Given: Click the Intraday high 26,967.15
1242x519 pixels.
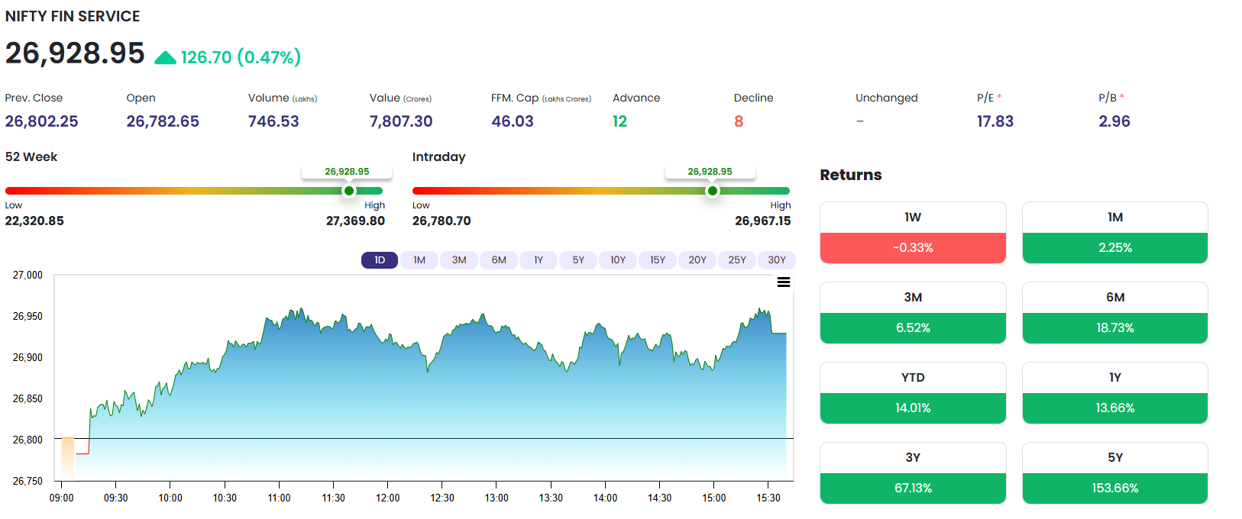Looking at the screenshot, I should (x=763, y=221).
